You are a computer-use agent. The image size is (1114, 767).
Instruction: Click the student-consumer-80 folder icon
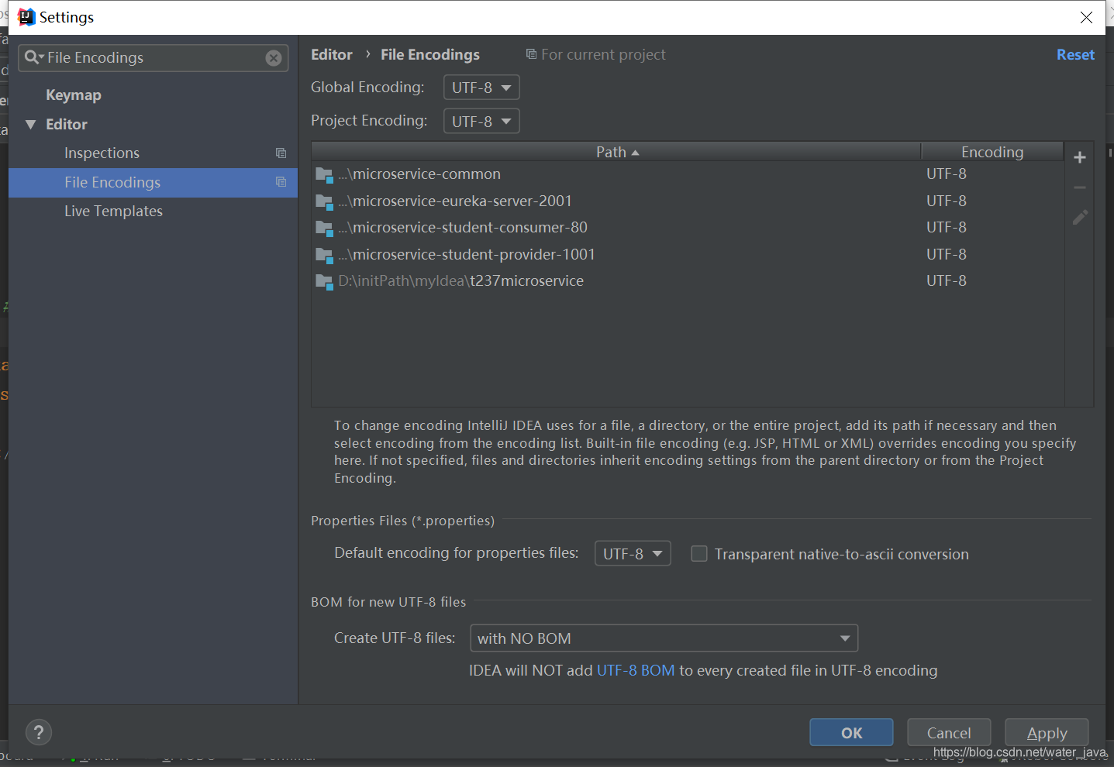click(324, 228)
